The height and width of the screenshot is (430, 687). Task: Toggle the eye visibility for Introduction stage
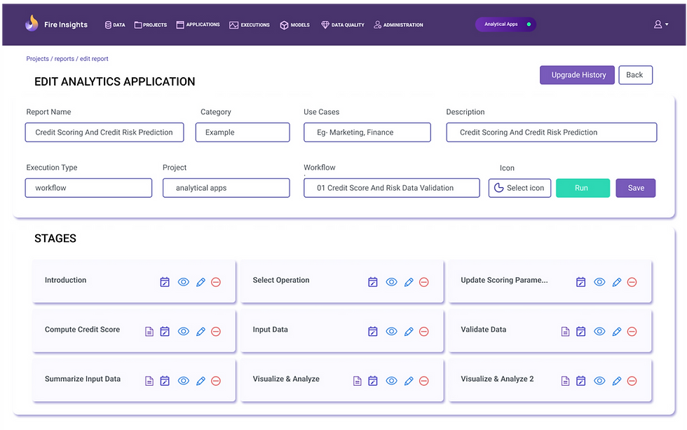(184, 282)
